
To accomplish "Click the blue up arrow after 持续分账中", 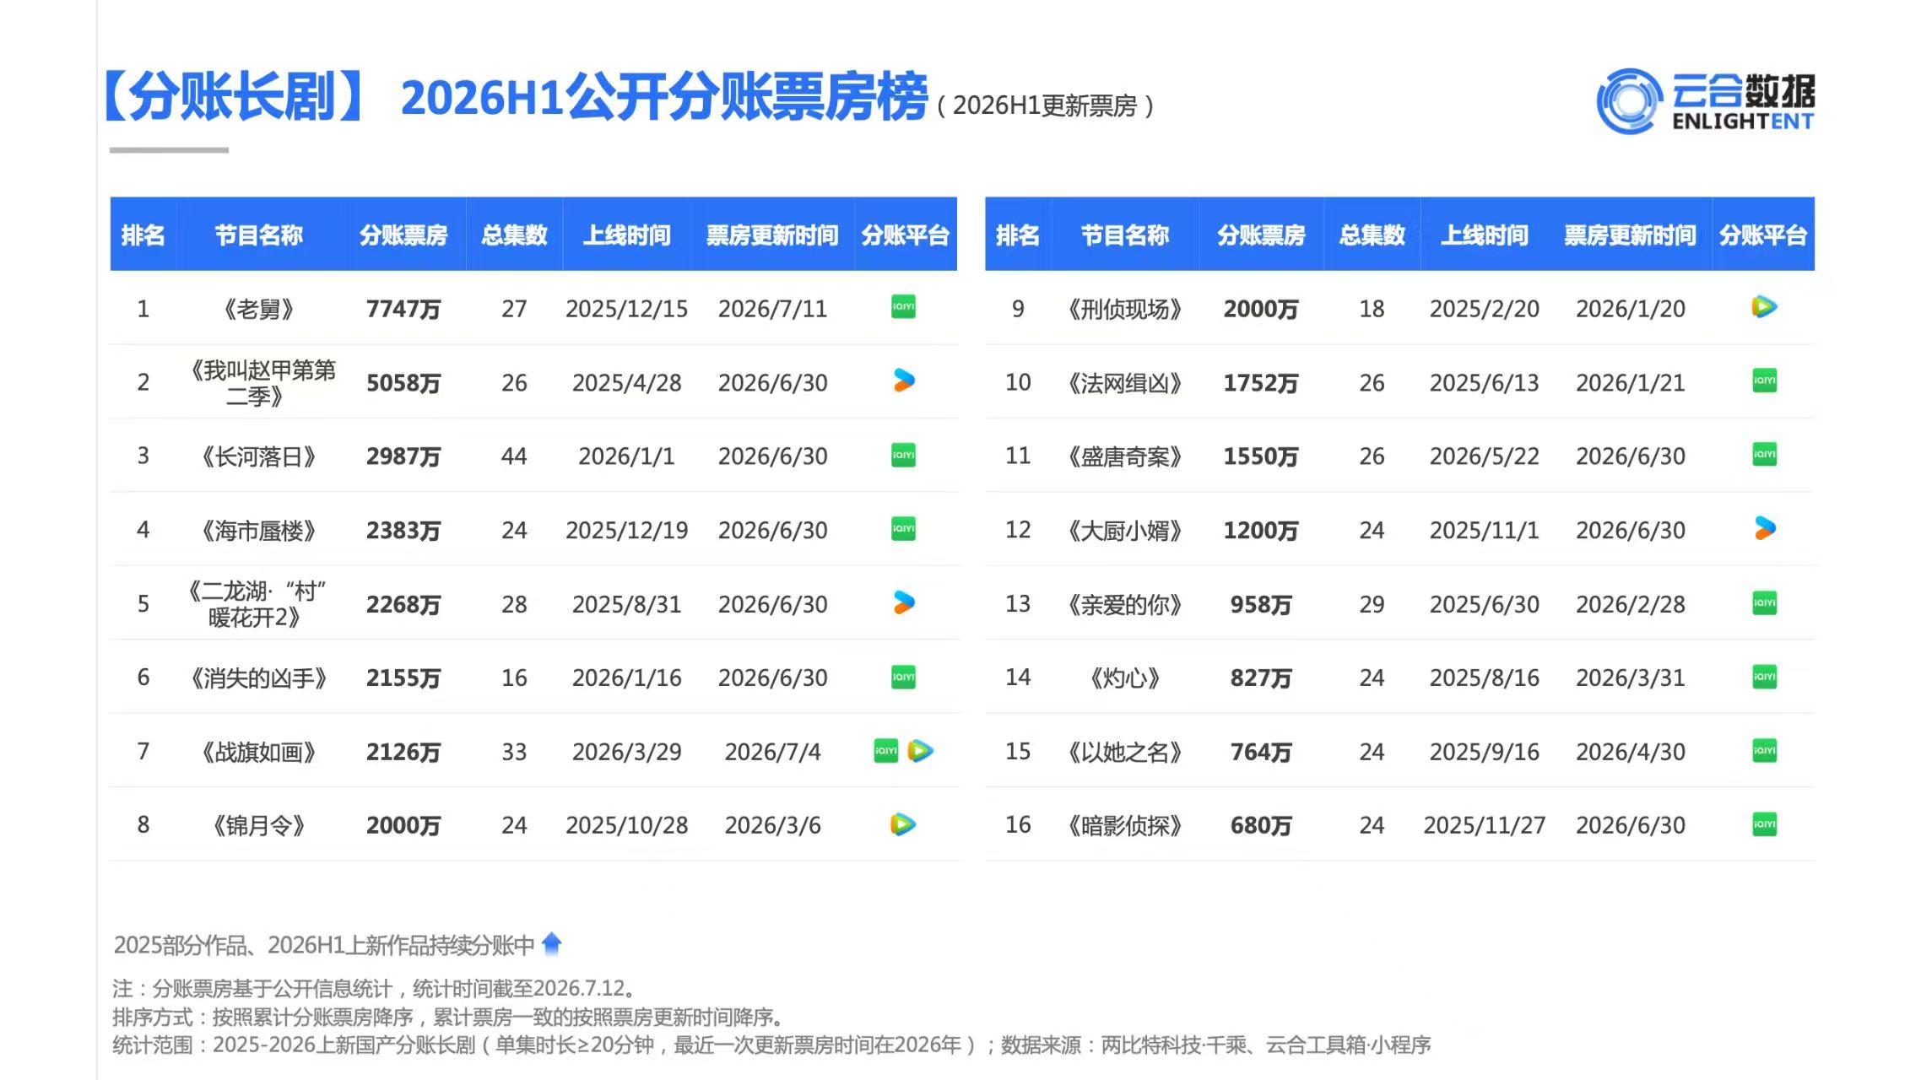I will click(552, 943).
